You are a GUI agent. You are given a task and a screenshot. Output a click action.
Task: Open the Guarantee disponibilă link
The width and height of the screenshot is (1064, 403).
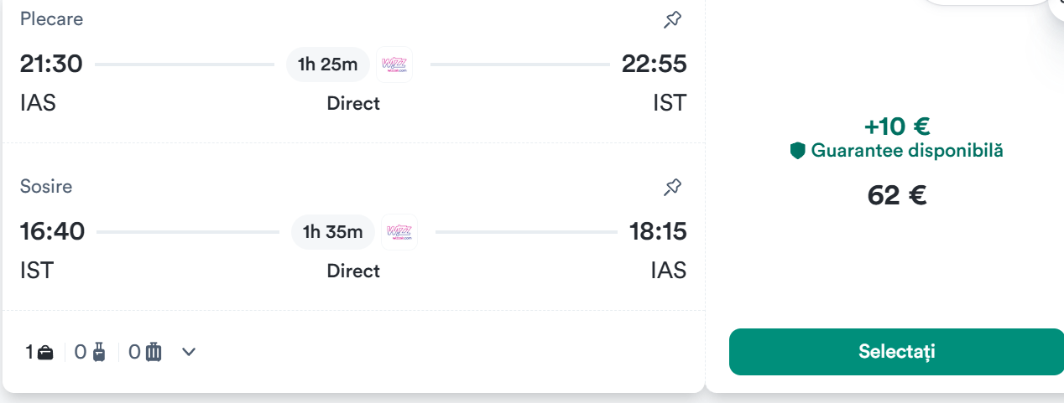coord(906,151)
